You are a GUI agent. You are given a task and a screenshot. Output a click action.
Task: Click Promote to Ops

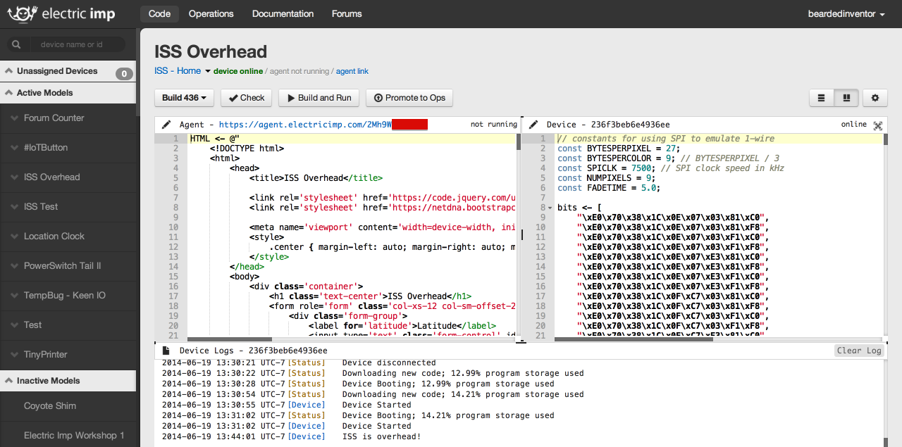pyautogui.click(x=409, y=98)
